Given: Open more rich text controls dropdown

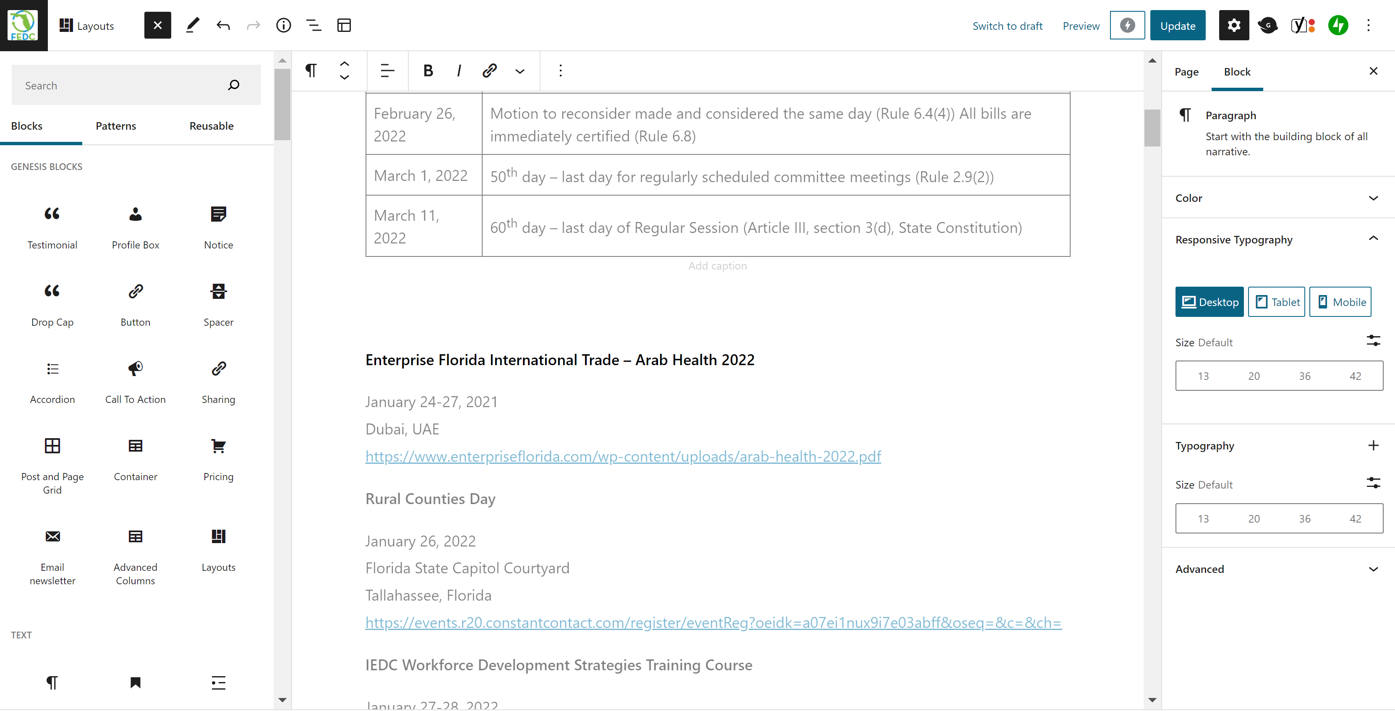Looking at the screenshot, I should point(520,71).
